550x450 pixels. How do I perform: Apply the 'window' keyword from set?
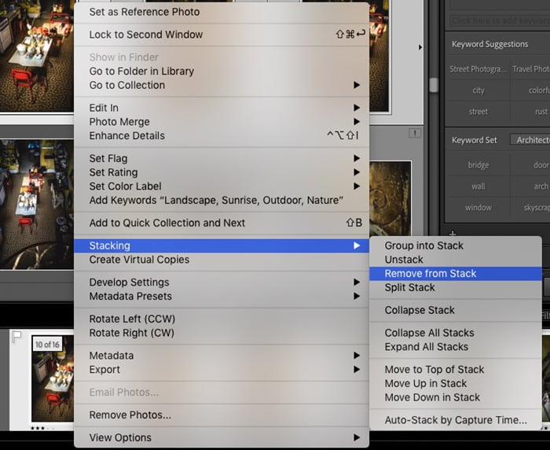coord(478,208)
